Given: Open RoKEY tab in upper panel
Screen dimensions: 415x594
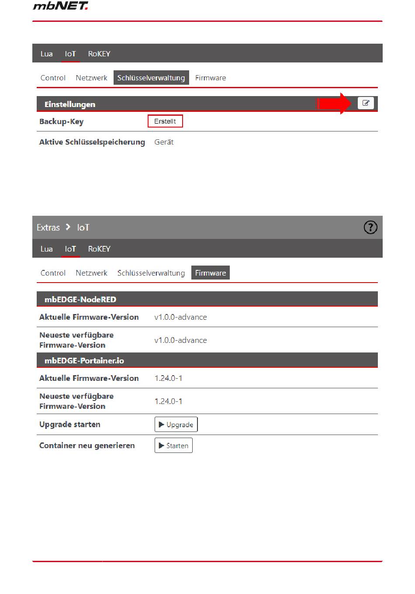Looking at the screenshot, I should 99,54.
